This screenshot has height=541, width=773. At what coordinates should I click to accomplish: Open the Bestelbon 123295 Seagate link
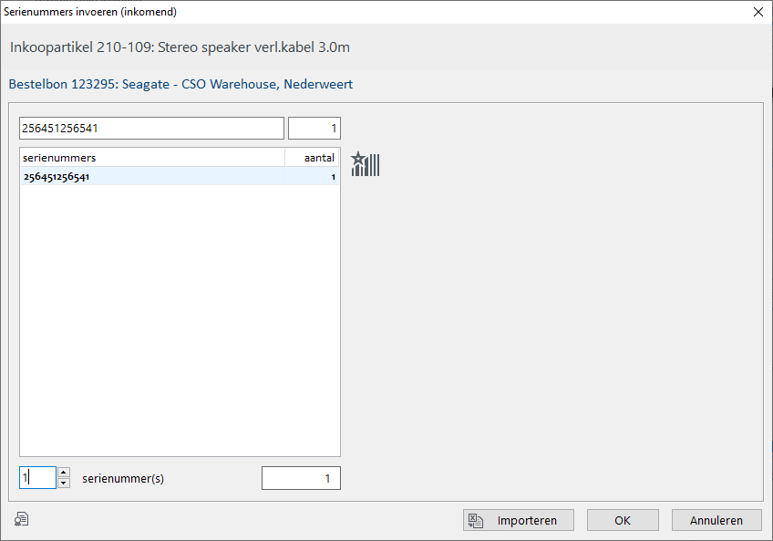click(180, 84)
